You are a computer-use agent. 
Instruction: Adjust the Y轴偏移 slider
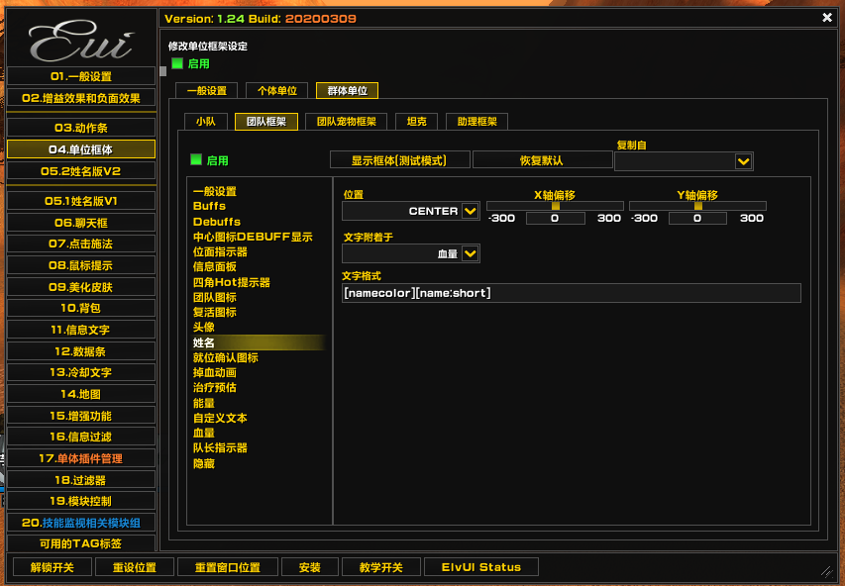tap(697, 206)
